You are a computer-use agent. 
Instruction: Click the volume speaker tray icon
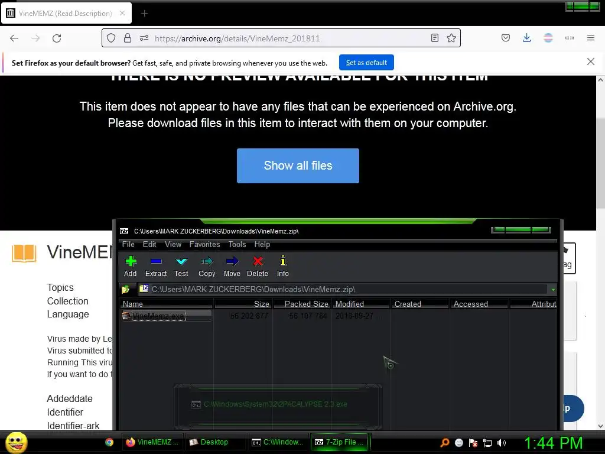[x=502, y=443]
